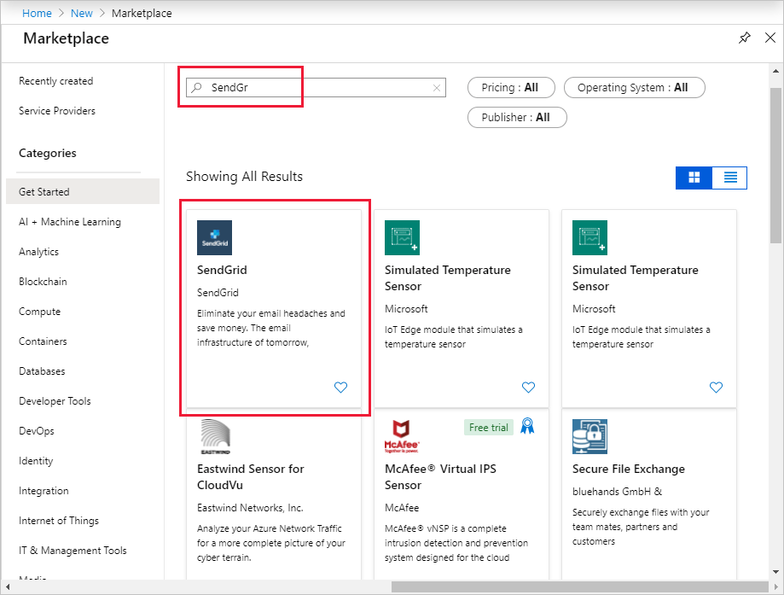Select the DevOps category
The height and width of the screenshot is (595, 784).
coord(36,431)
